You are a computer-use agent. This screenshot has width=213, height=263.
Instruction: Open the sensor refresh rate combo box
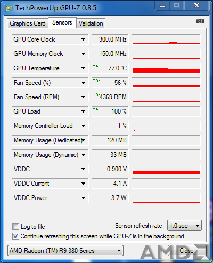coord(184,226)
